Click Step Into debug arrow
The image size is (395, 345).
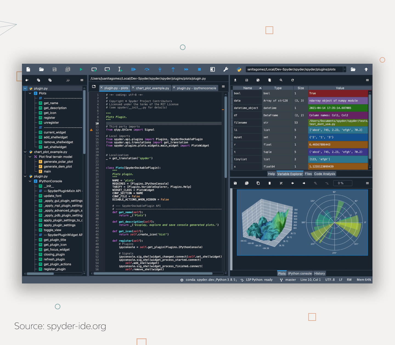(x=160, y=69)
